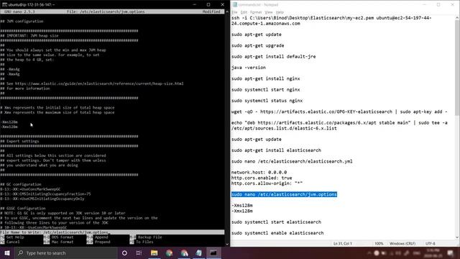Click 'sudo systemctl enable elasticsearch' line
This screenshot has width=460, height=259.
coord(277,233)
